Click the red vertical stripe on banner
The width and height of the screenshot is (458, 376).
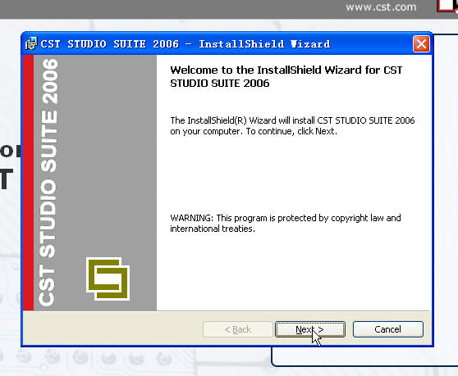[28, 183]
